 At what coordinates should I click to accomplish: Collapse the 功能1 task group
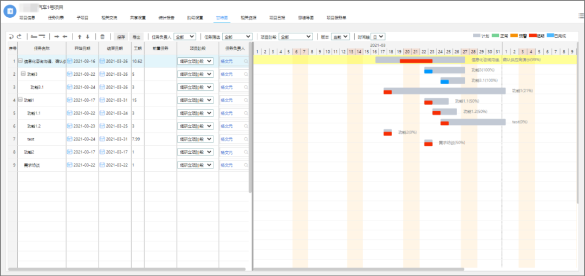tap(21, 100)
